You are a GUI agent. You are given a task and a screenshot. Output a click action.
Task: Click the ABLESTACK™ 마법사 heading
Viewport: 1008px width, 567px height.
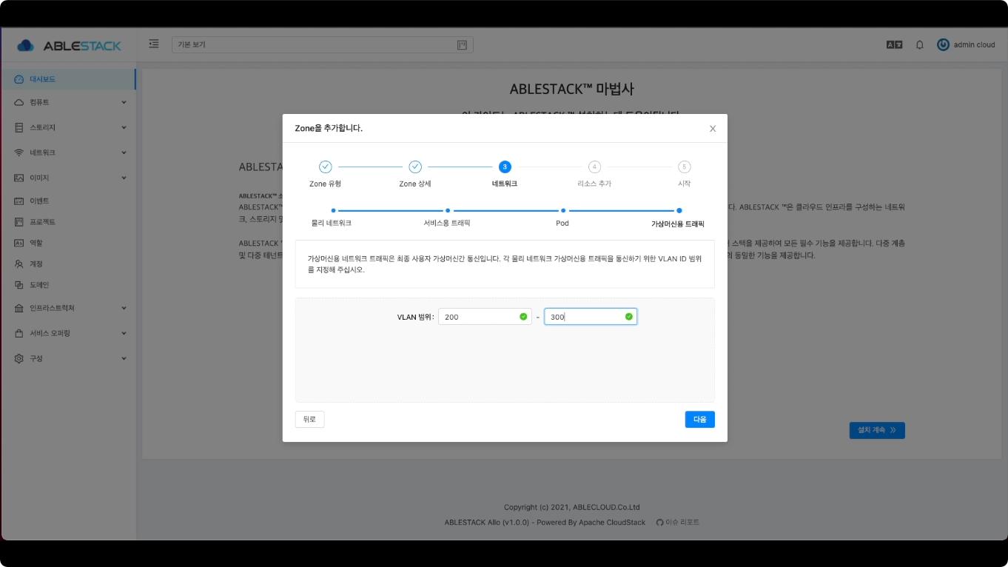click(x=571, y=89)
